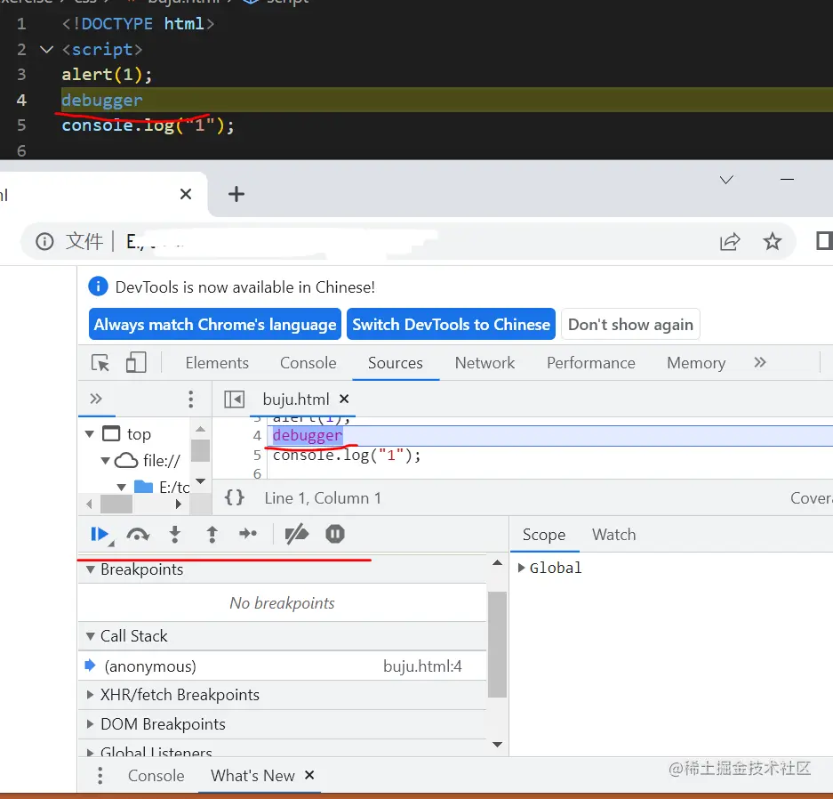Image resolution: width=833 pixels, height=799 pixels.
Task: Click the site information icon
Action: [44, 242]
